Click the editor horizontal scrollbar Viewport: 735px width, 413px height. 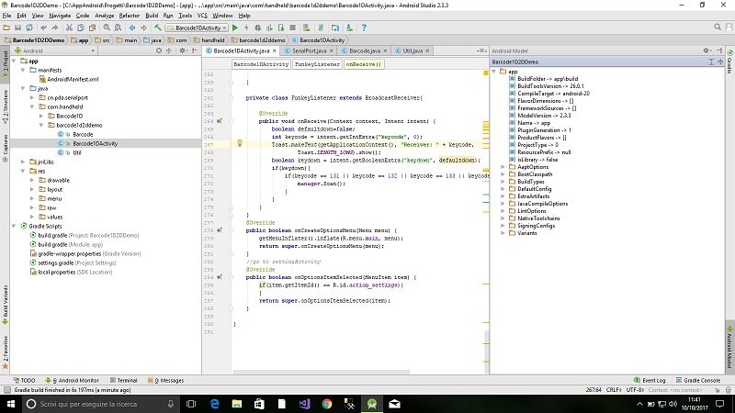[321, 373]
